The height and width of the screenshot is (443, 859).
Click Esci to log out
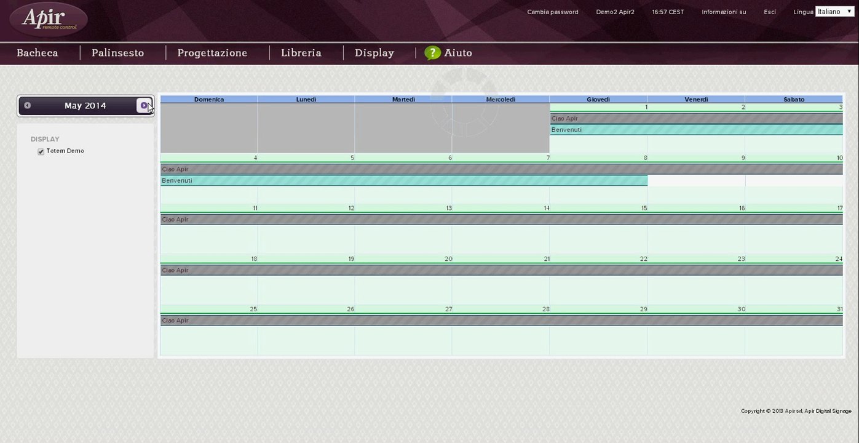770,12
